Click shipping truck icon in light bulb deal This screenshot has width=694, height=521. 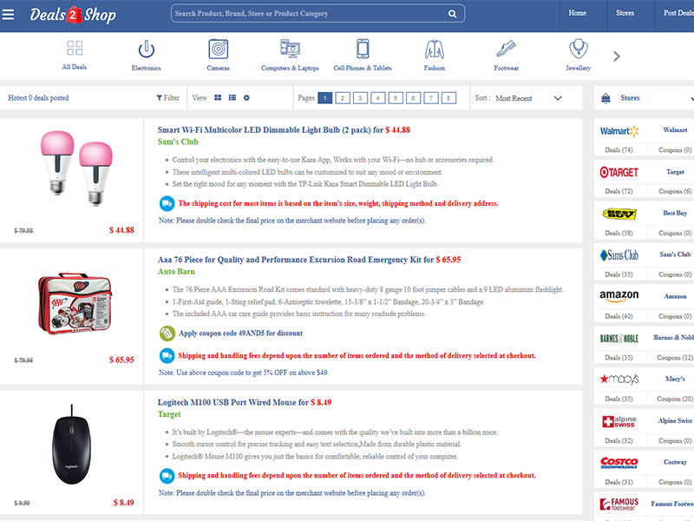[x=167, y=204]
